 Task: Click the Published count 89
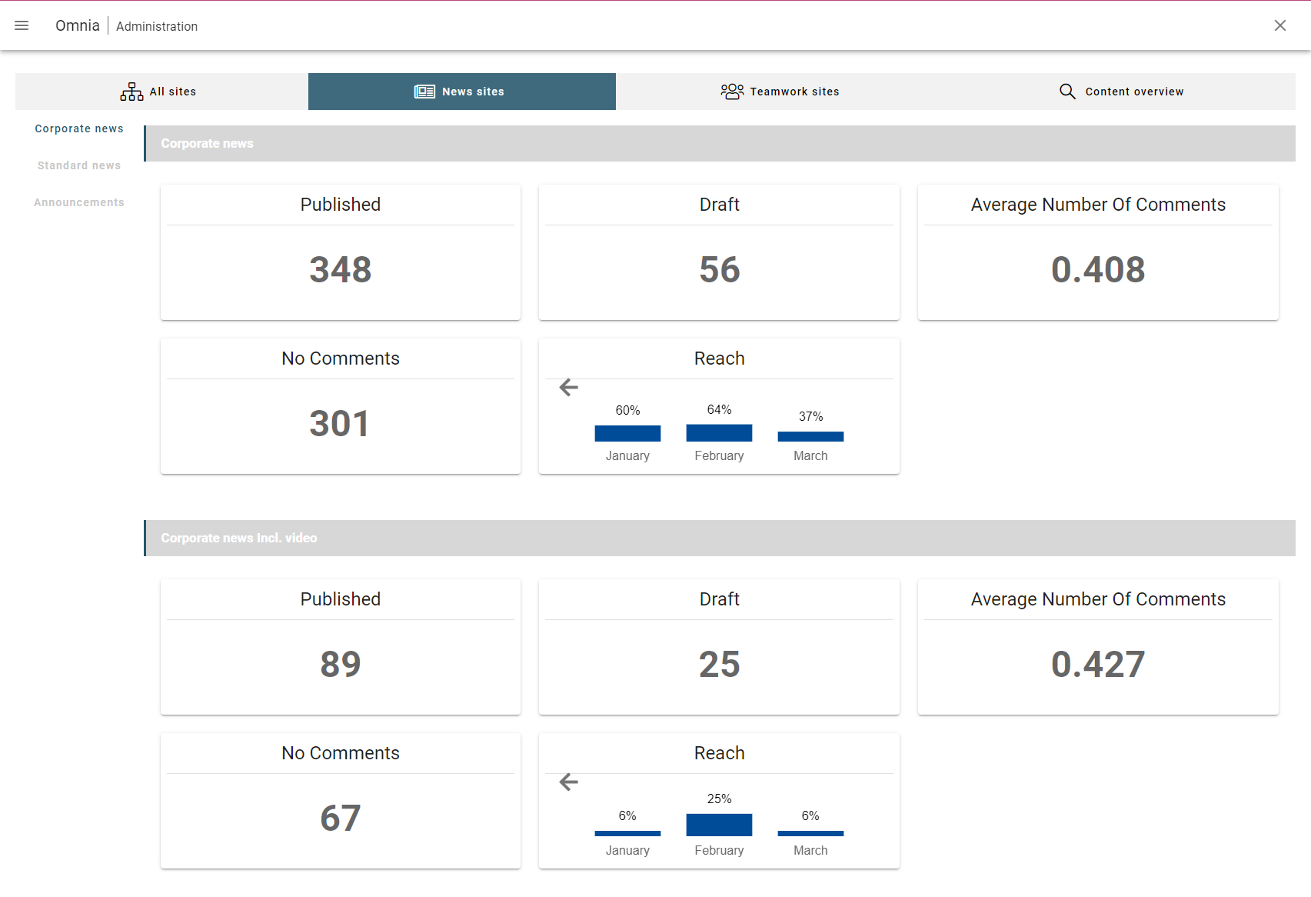pos(341,665)
